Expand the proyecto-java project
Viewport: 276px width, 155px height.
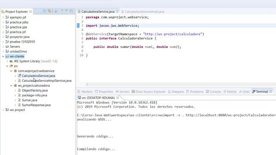[x=3, y=37]
